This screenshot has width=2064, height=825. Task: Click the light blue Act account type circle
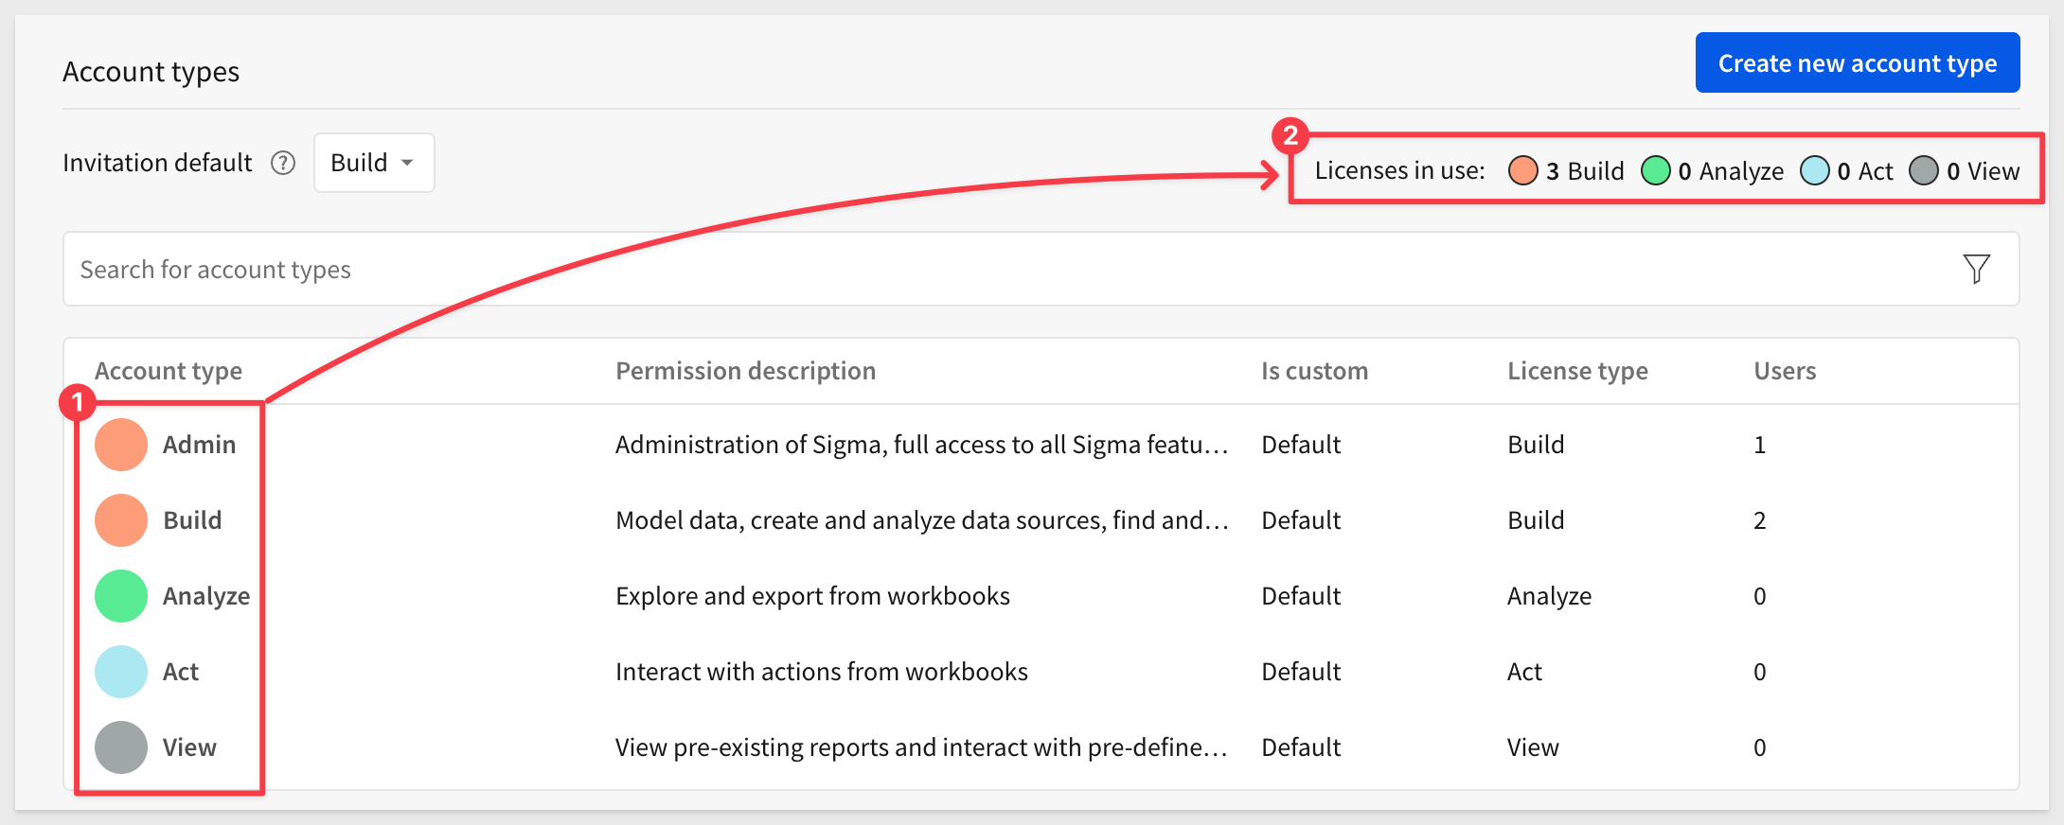pos(121,672)
